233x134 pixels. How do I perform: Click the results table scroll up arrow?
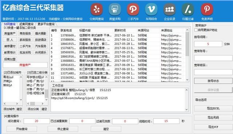187,30
